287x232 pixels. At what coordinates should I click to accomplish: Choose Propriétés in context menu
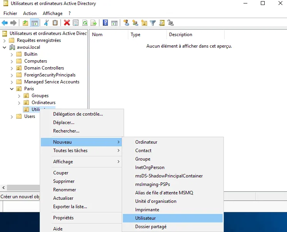pos(82,217)
